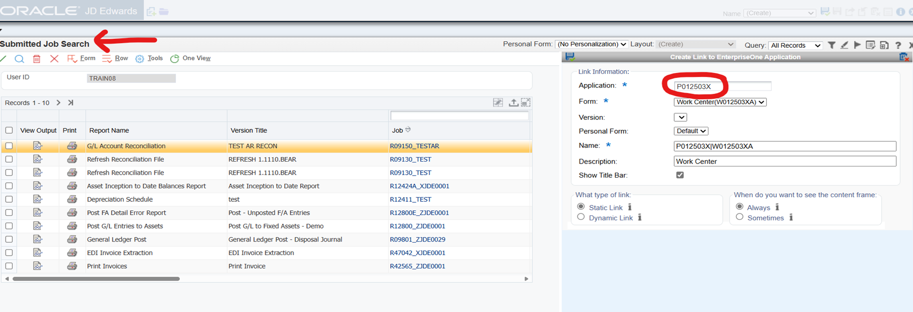This screenshot has width=913, height=312.
Task: View output of G/L Account Reconciliation job
Action: [x=38, y=146]
